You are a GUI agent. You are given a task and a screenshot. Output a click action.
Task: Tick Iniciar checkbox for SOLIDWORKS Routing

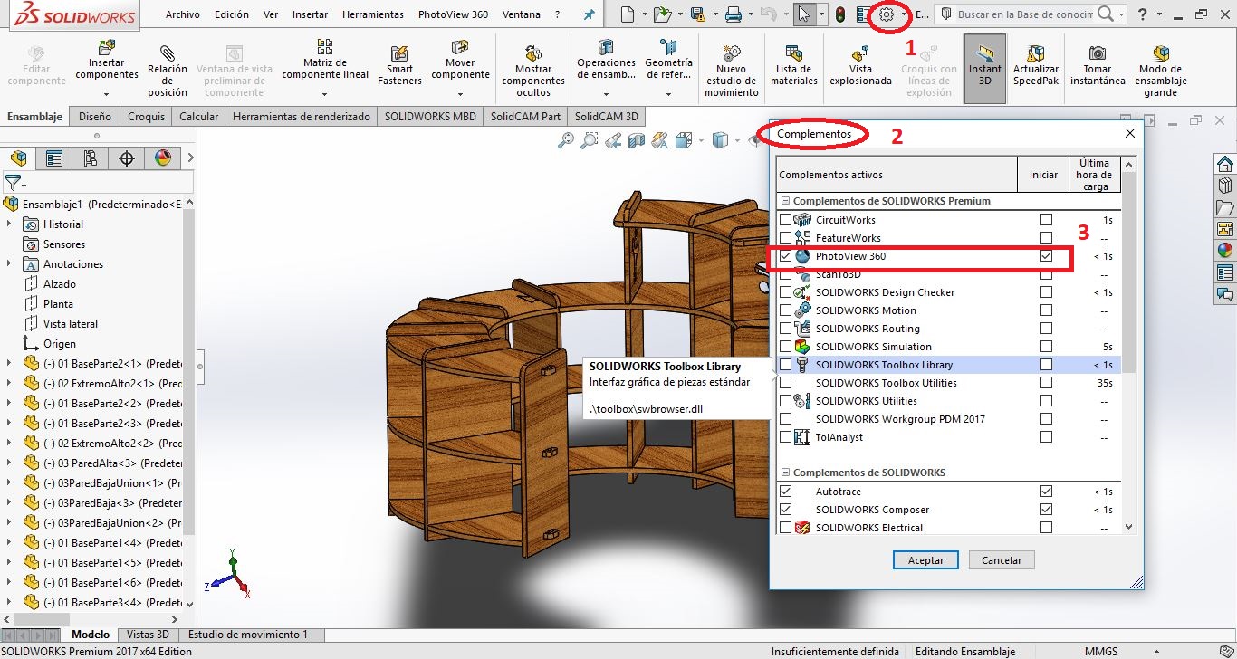[x=1046, y=329]
